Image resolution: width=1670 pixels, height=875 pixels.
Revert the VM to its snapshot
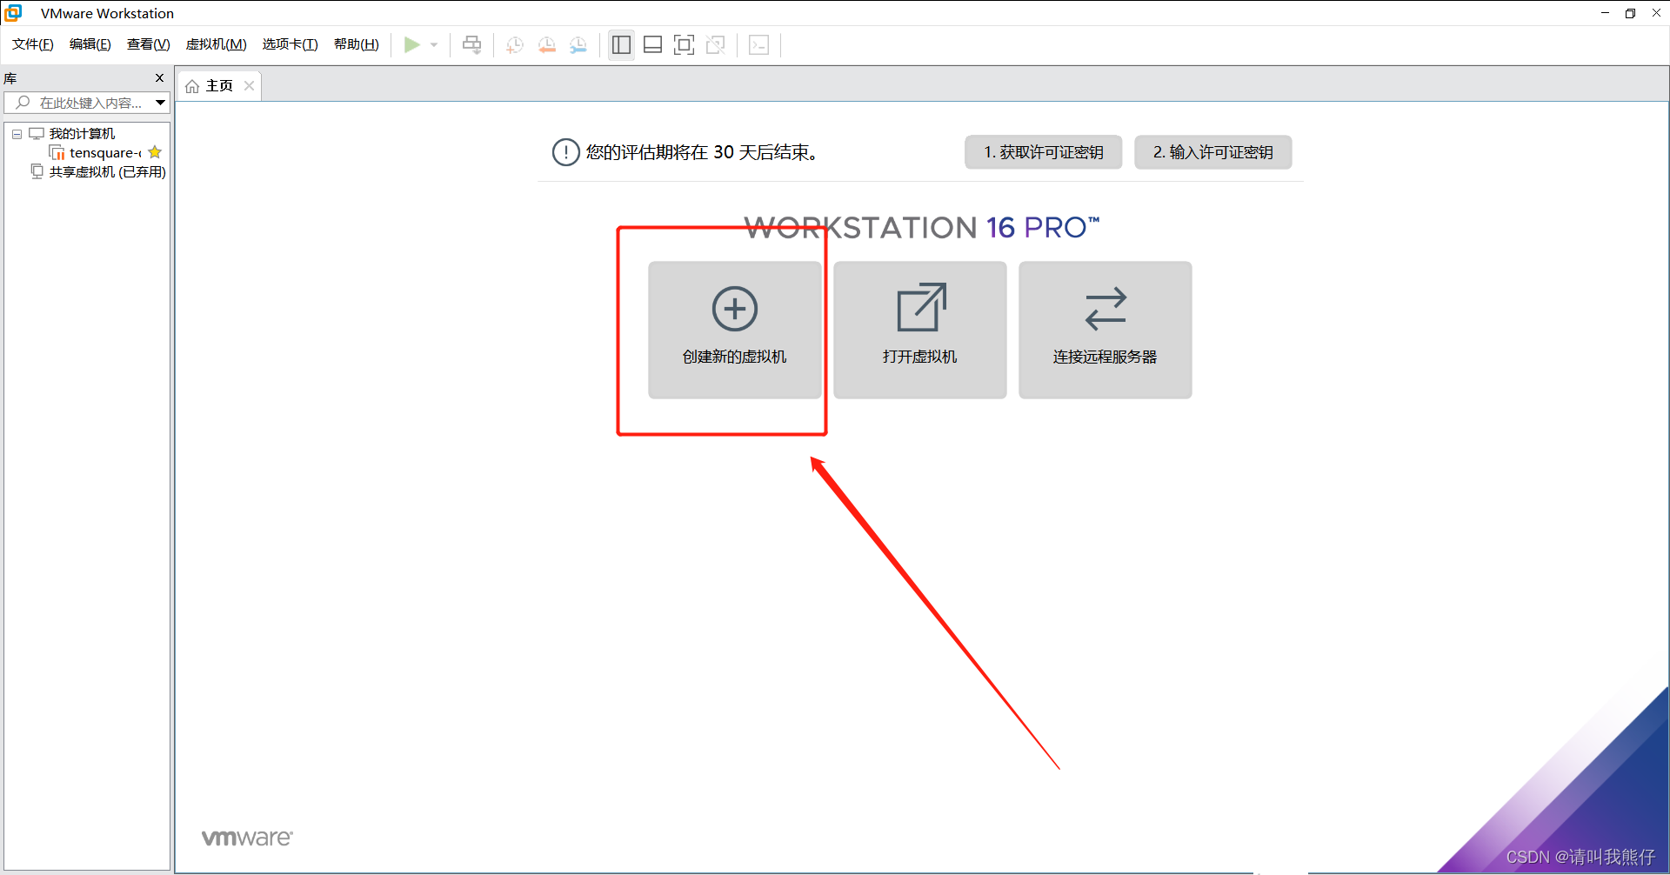coord(547,44)
